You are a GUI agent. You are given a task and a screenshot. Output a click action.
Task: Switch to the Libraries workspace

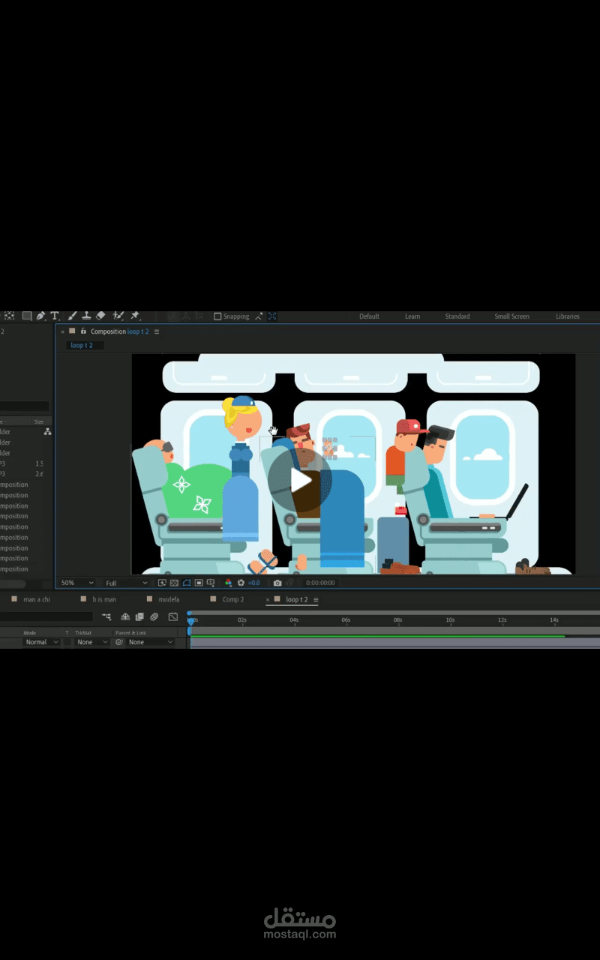(x=568, y=316)
